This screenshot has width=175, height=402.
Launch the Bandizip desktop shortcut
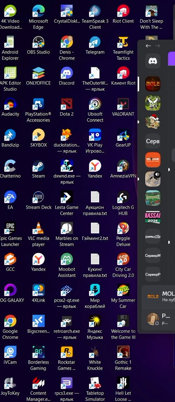10,135
